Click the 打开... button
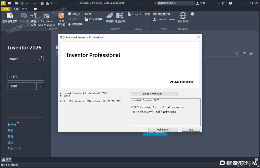The height and width of the screenshot is (168, 260). (26, 77)
